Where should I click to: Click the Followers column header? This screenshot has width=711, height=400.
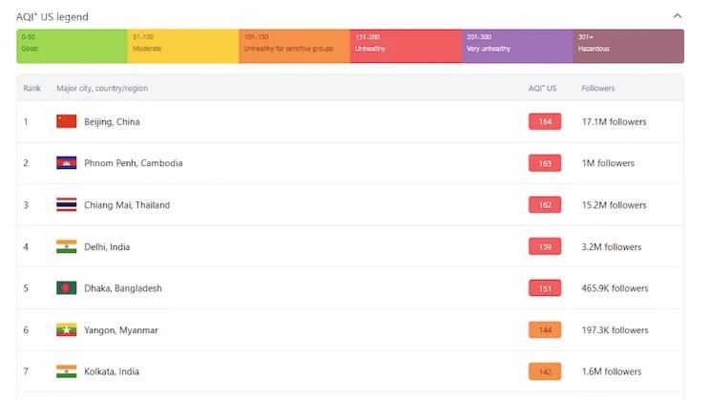(597, 88)
